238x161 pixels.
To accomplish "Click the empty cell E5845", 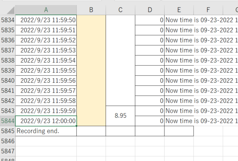I will (x=179, y=131).
